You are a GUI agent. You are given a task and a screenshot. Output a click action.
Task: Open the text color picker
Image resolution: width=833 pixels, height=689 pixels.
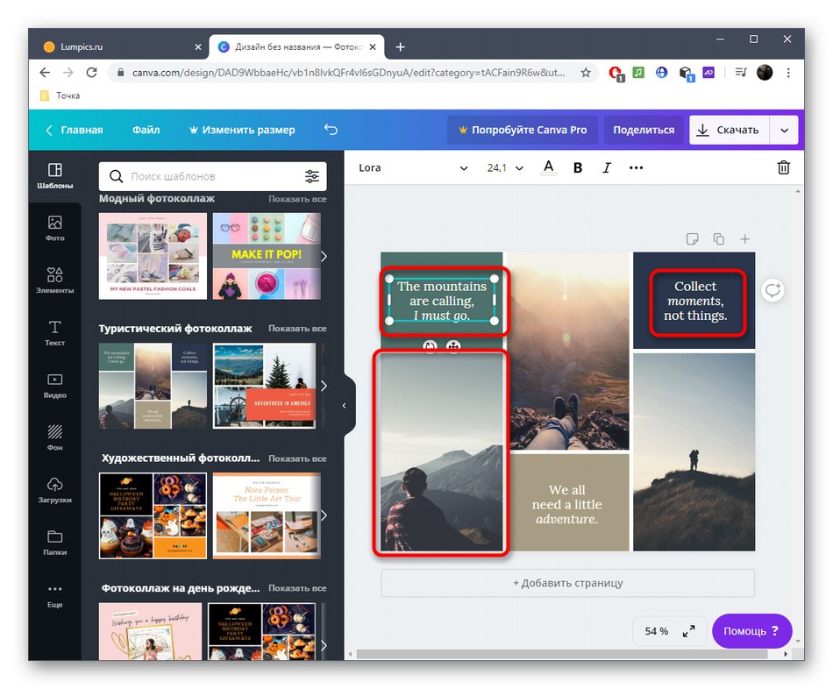click(548, 168)
